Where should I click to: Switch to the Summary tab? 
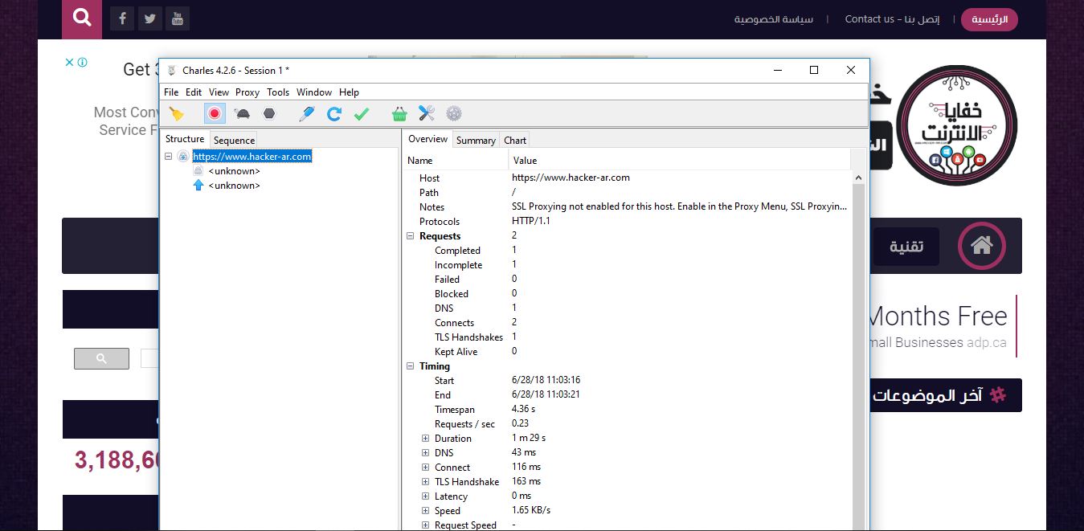tap(476, 140)
